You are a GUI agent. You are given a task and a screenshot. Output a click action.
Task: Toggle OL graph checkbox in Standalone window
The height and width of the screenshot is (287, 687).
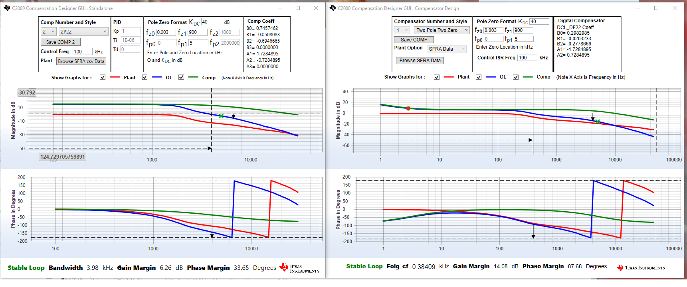[x=145, y=77]
